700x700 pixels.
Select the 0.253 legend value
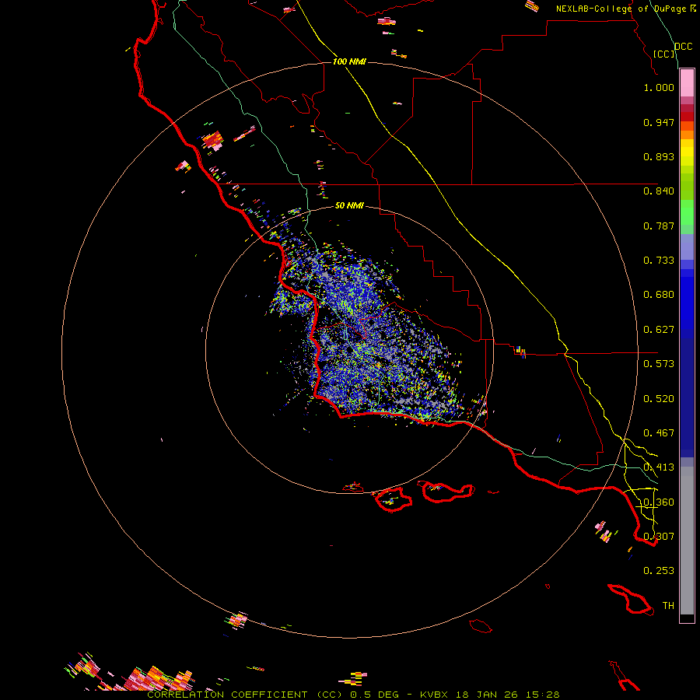click(659, 571)
